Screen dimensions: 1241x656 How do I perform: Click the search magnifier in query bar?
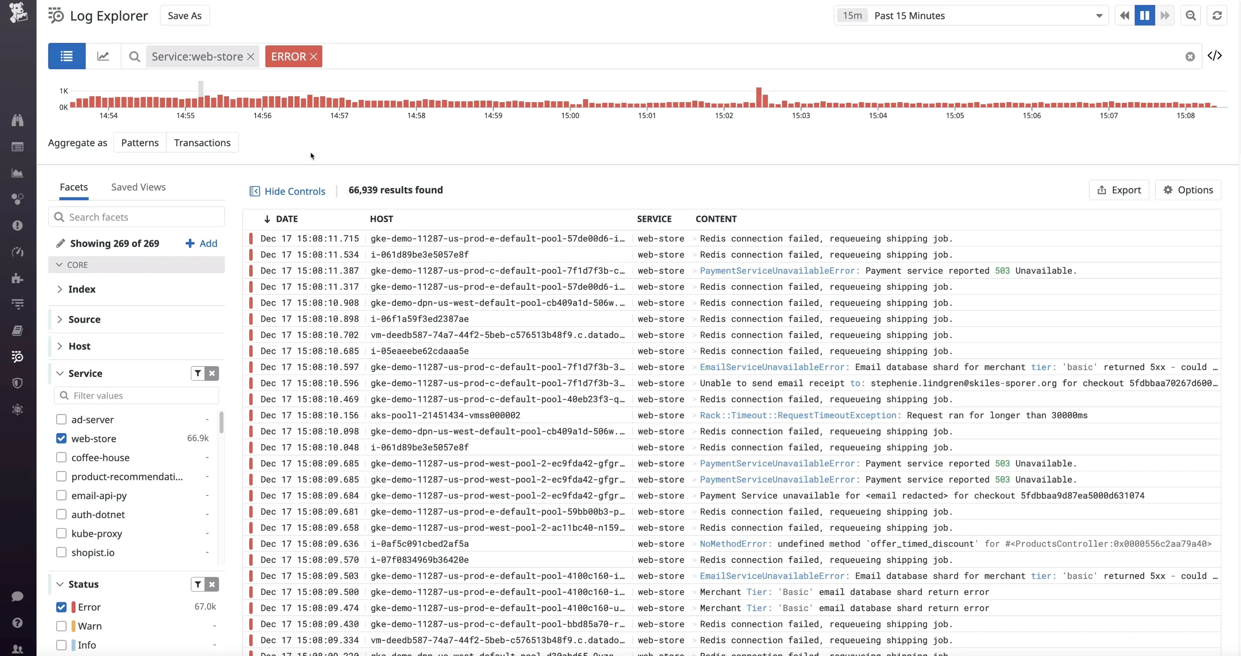[135, 57]
